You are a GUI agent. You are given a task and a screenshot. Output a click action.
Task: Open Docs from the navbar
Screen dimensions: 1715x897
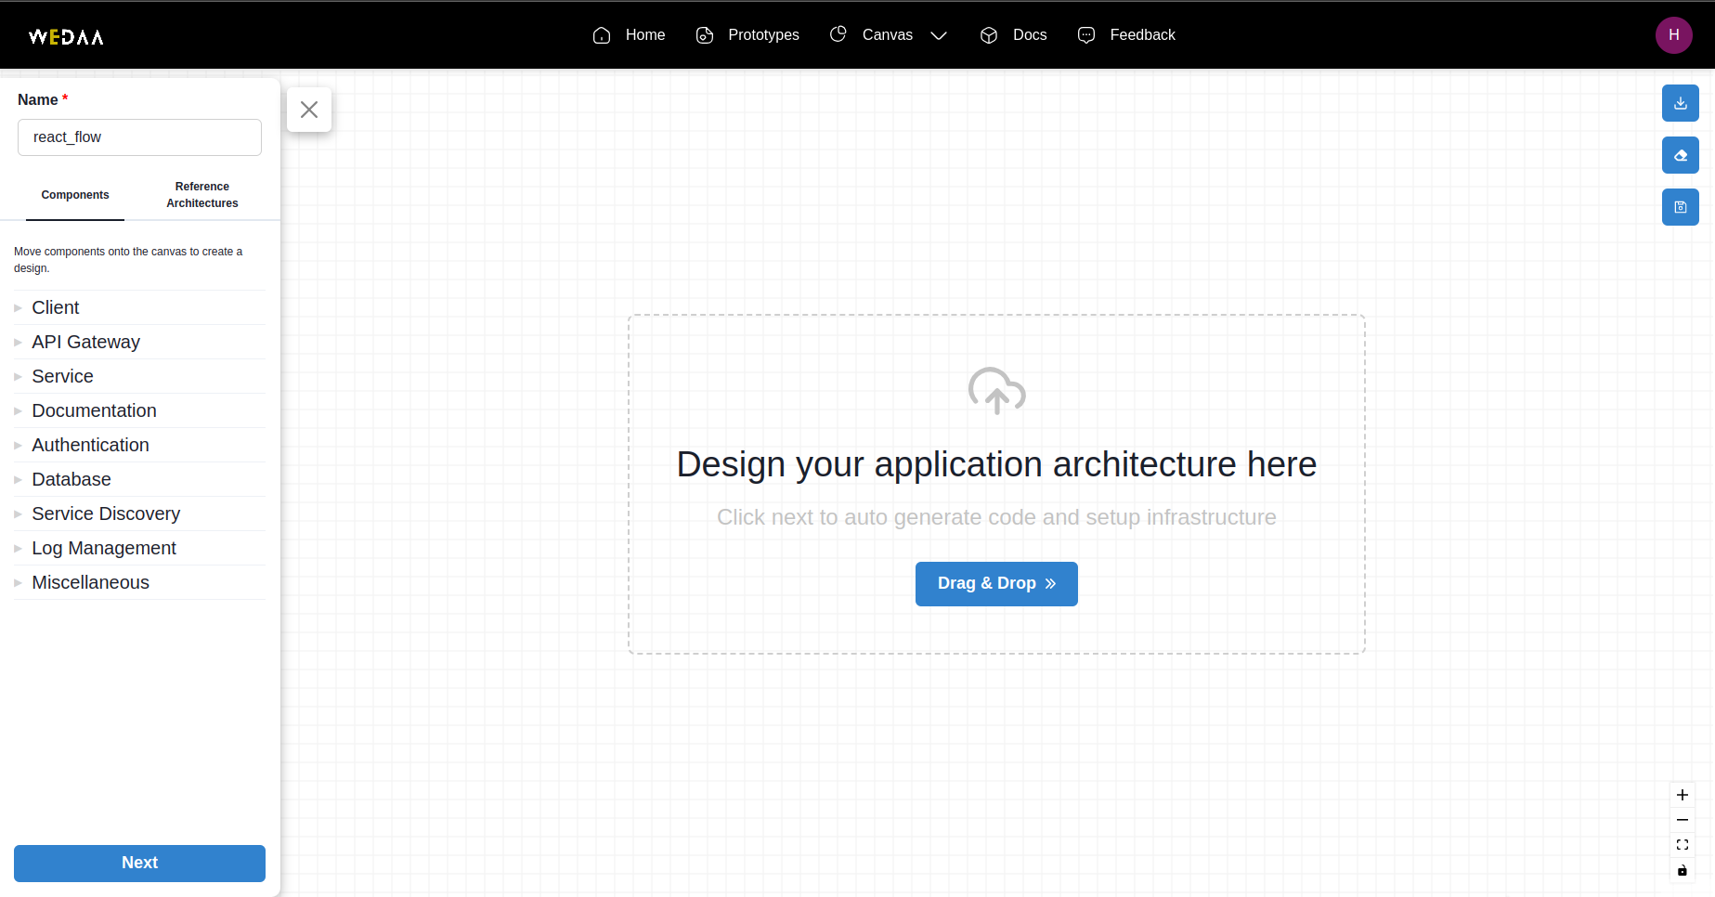[x=1030, y=35]
